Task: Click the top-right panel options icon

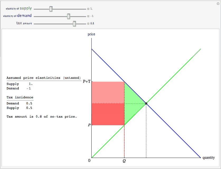Action: tap(218, 4)
